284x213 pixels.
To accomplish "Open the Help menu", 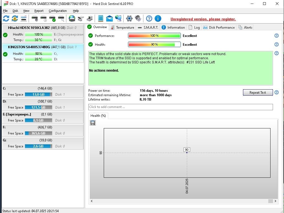I will [76, 11].
